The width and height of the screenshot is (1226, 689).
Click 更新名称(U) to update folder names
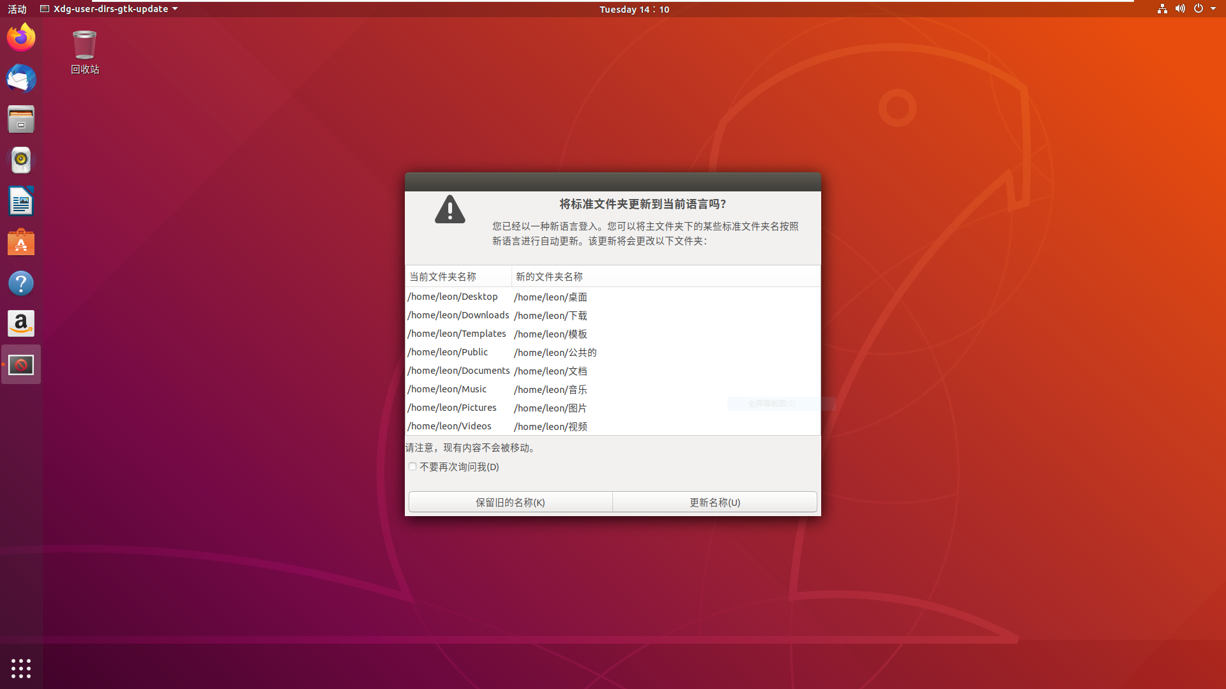(x=714, y=502)
